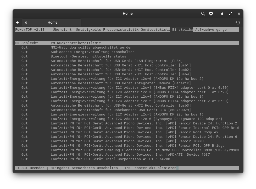Select I2C Adapter i2c-4 AMDGPU row

(127, 96)
